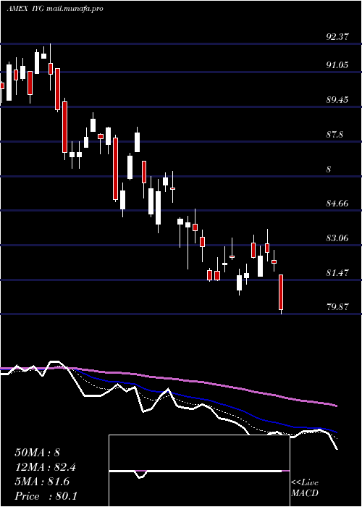This screenshot has width=362, height=507.
Task: Select the 91.05 price level label
Action: point(337,65)
